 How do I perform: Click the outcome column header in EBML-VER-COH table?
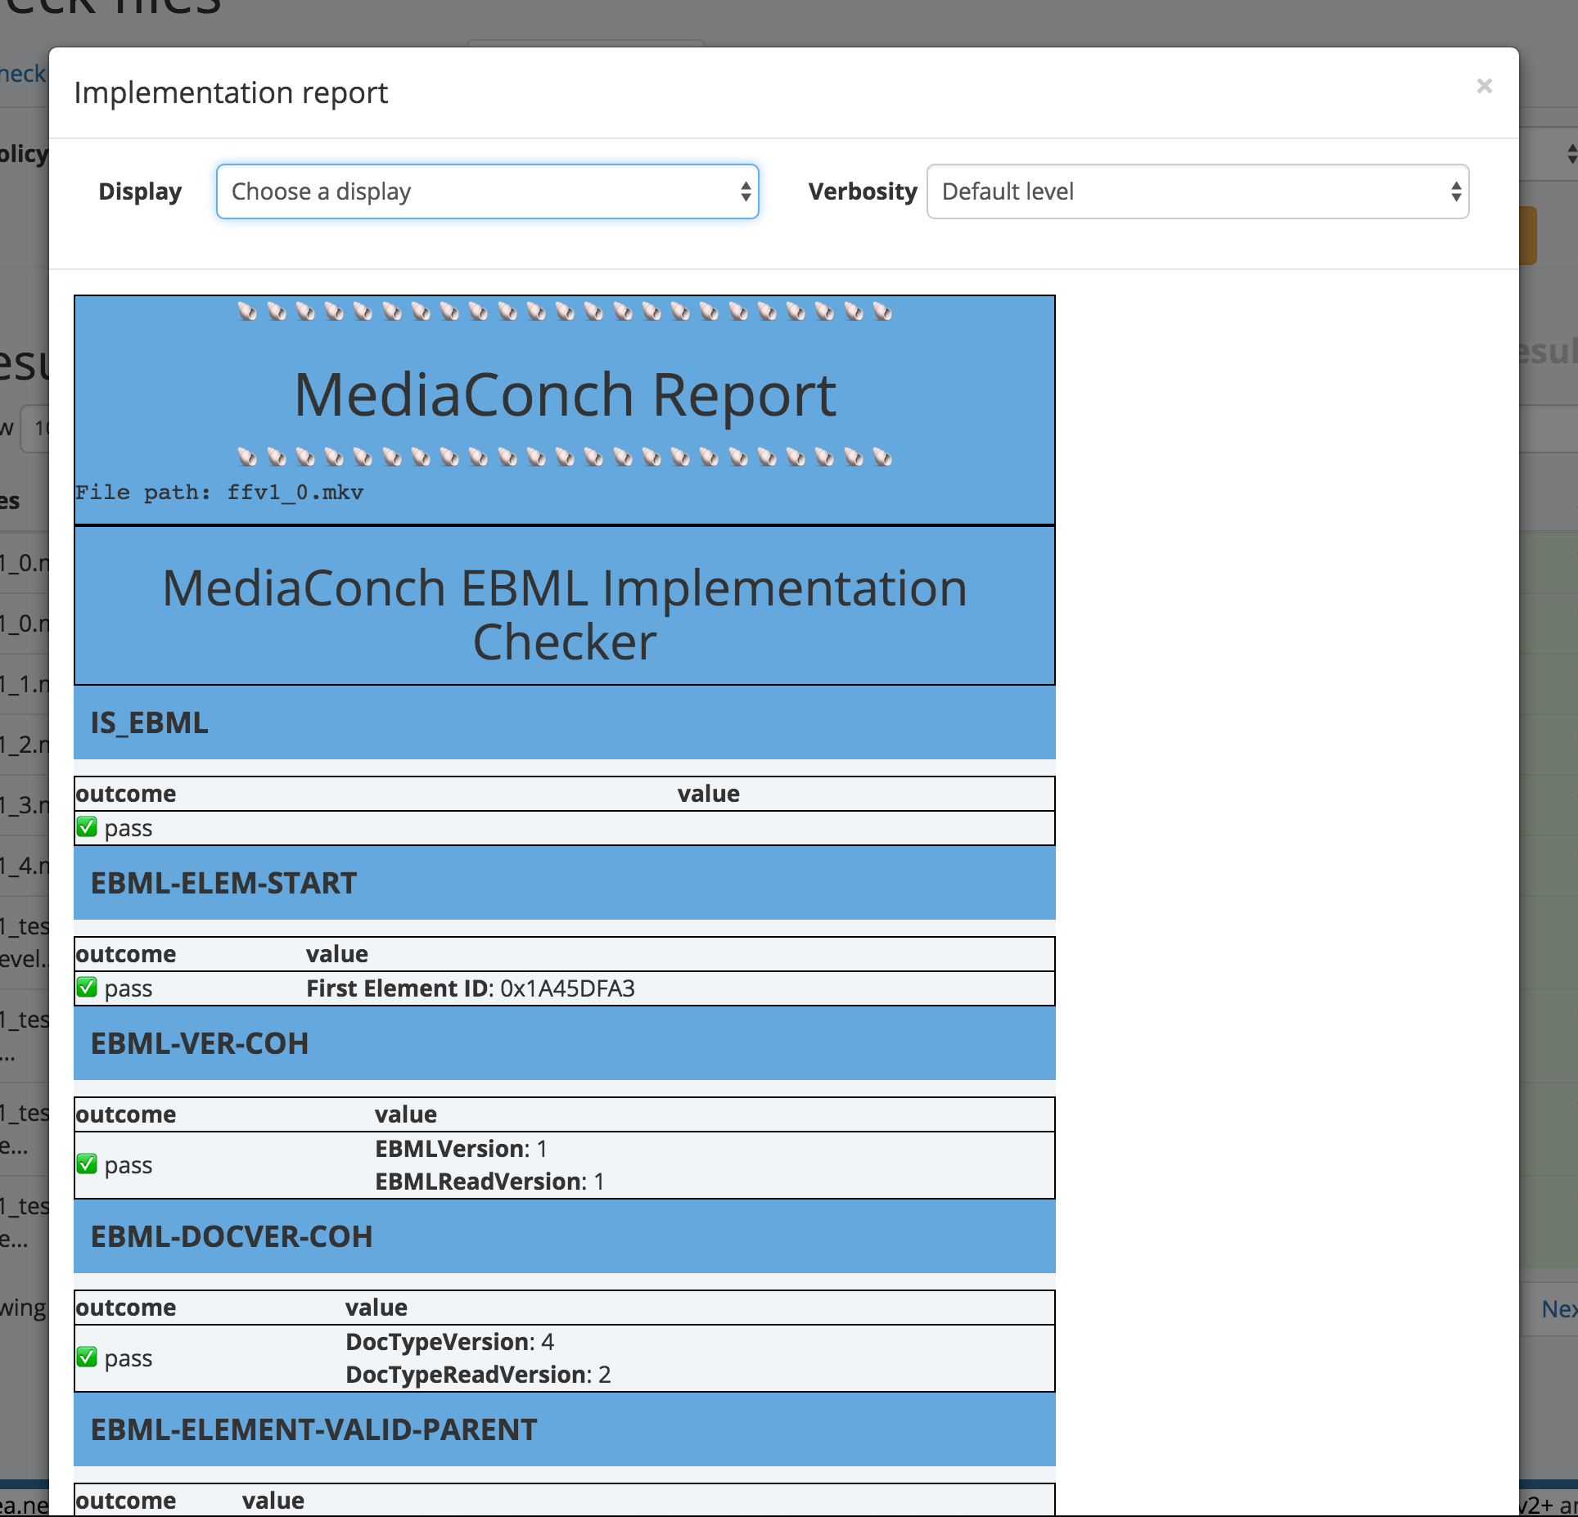[x=126, y=1114]
